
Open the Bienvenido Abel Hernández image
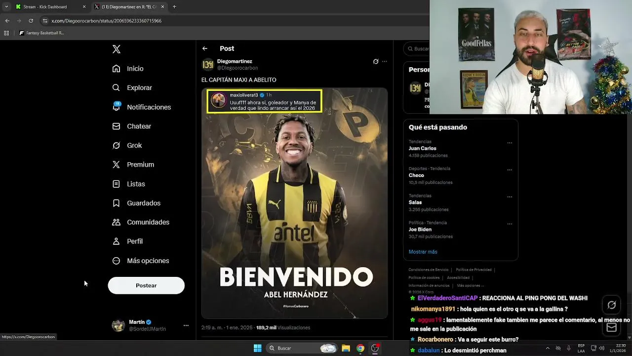tap(295, 203)
